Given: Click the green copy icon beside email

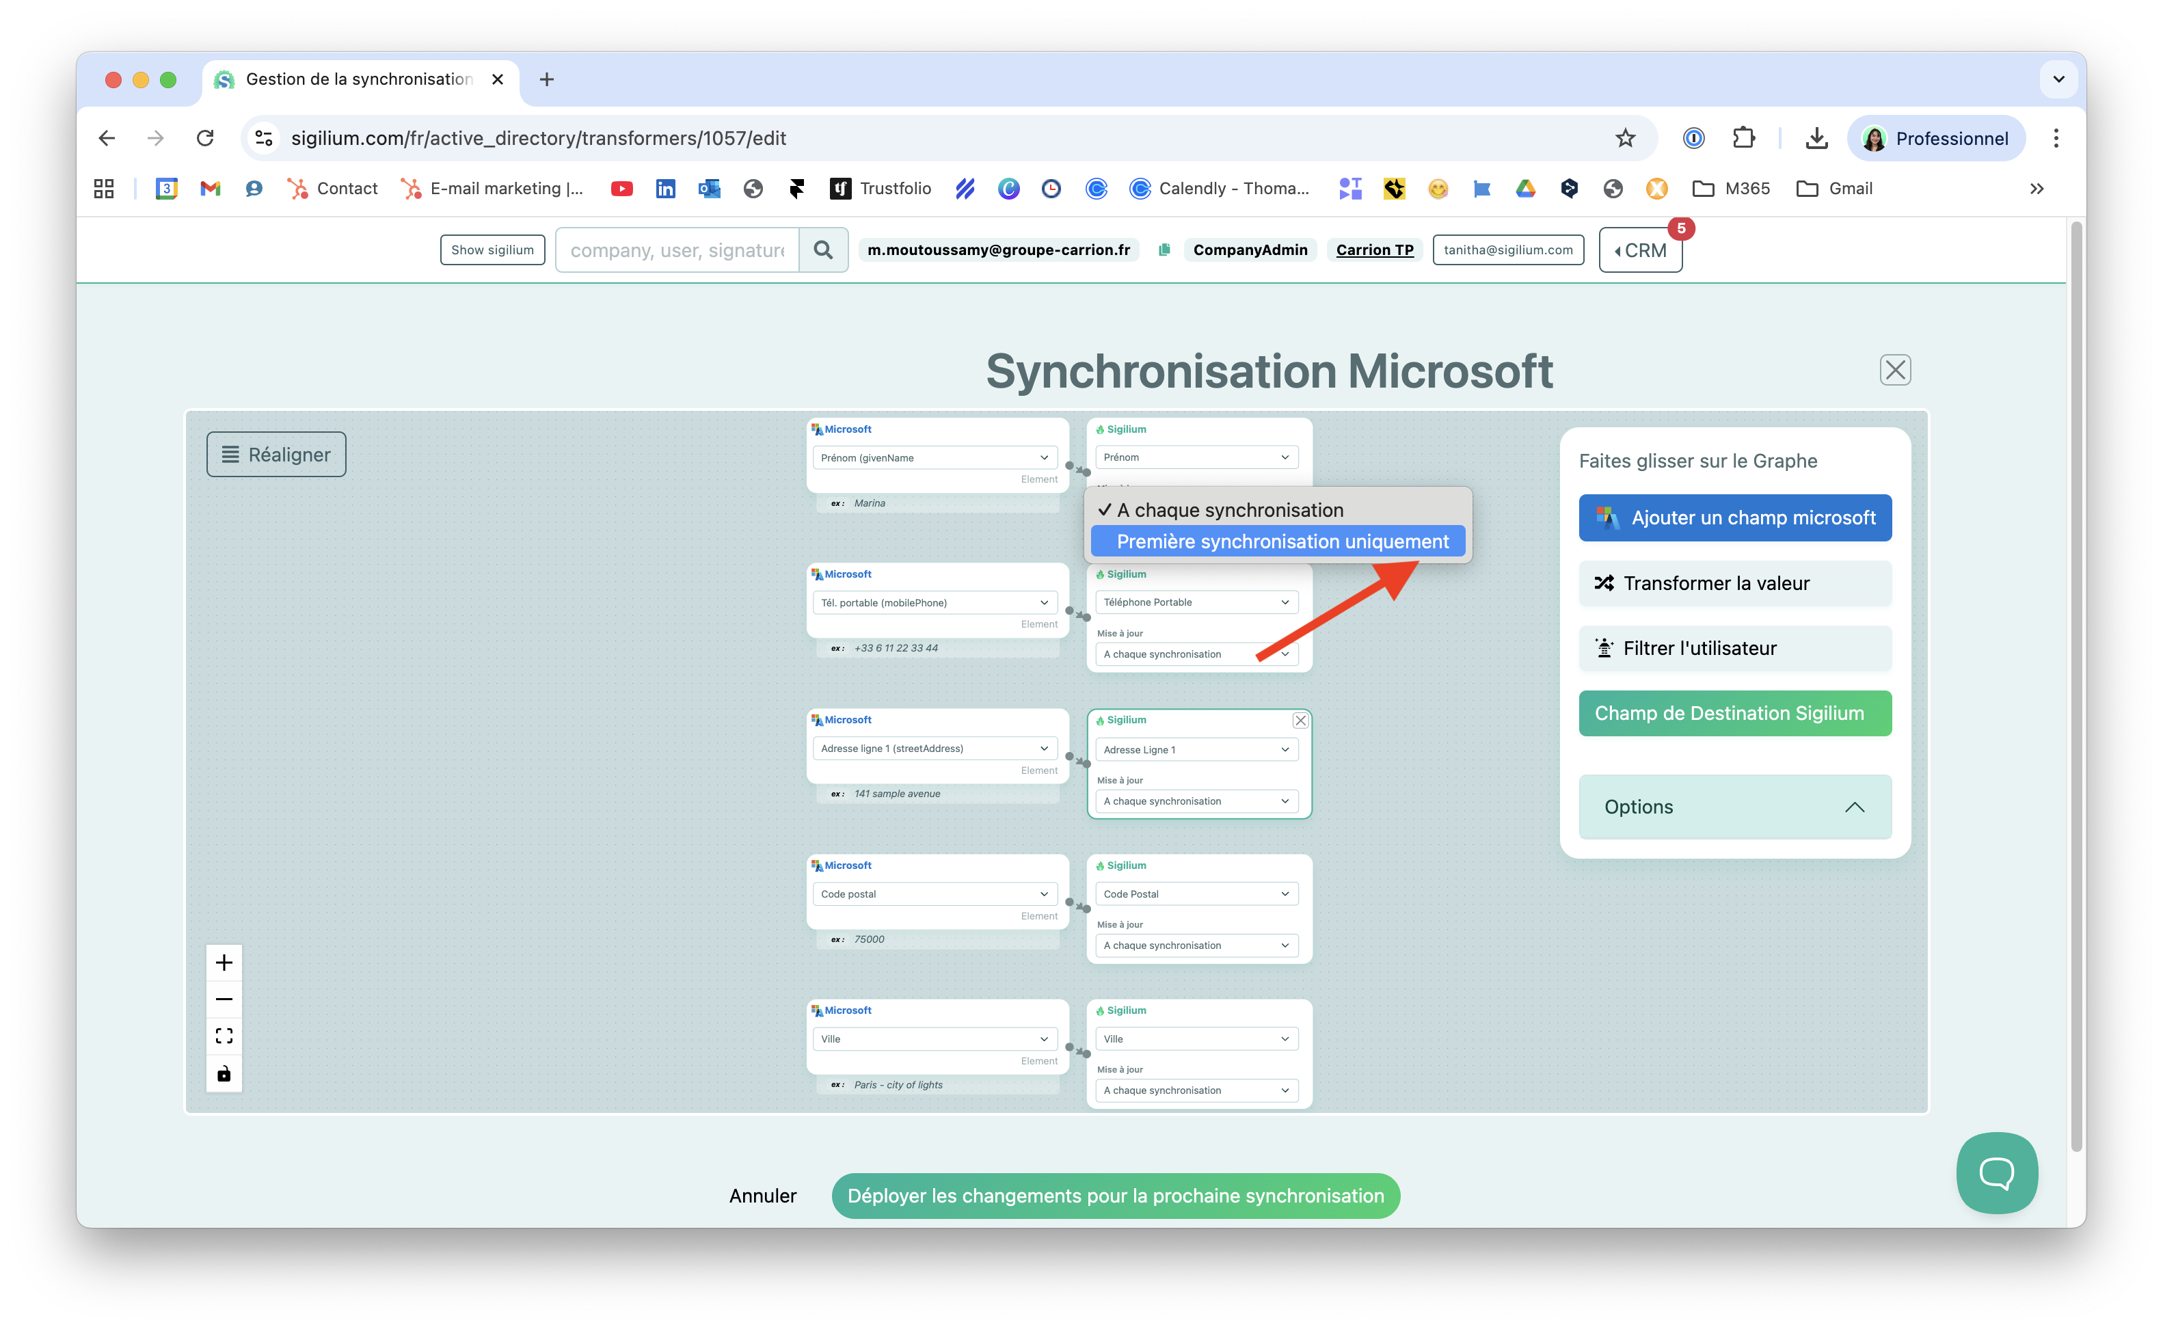Looking at the screenshot, I should point(1164,250).
